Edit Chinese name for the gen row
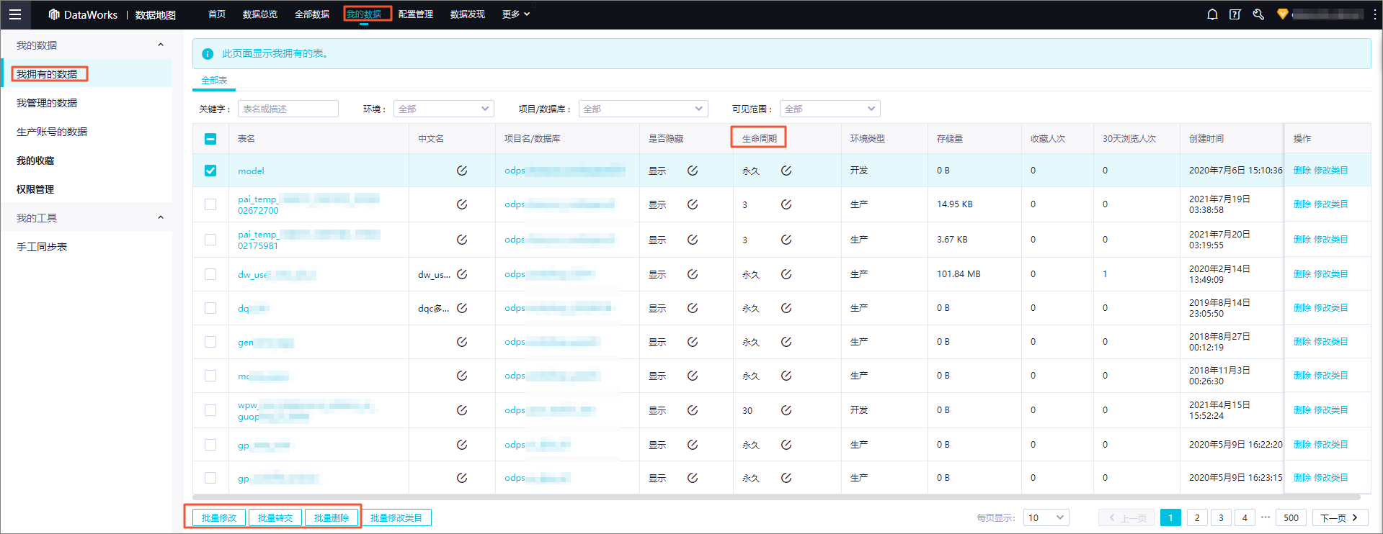Image resolution: width=1383 pixels, height=534 pixels. point(462,342)
